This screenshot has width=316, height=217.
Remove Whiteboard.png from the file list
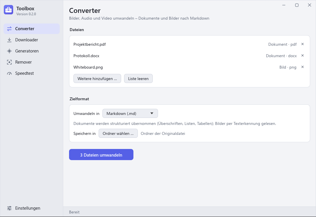(x=303, y=67)
